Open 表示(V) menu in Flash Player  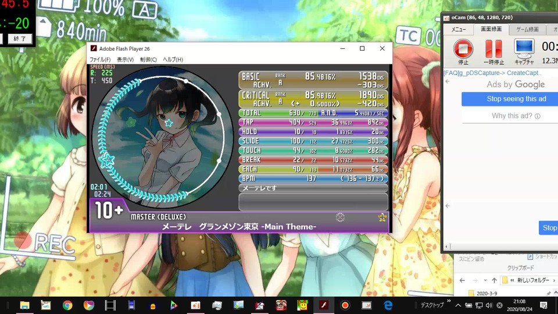(126, 59)
